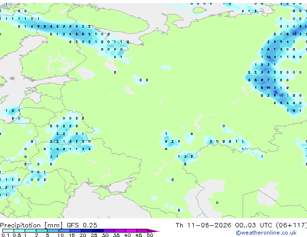Click the 'GFS 0.25' model label
307x237 pixels.
[82, 225]
